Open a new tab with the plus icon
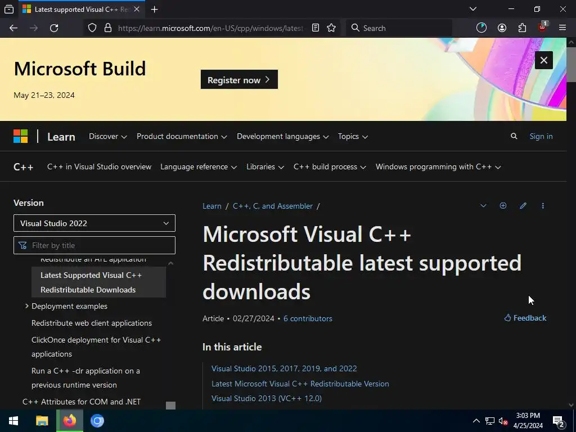 [x=155, y=10]
